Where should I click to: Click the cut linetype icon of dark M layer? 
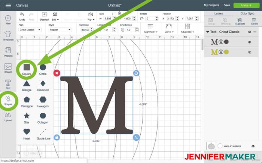(221, 42)
